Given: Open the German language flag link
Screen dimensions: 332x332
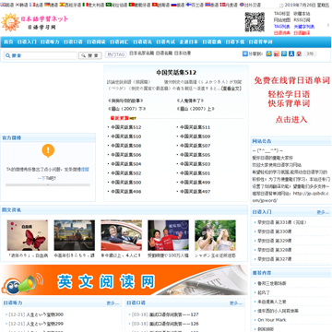Looking at the screenshot, I should click(x=52, y=5).
